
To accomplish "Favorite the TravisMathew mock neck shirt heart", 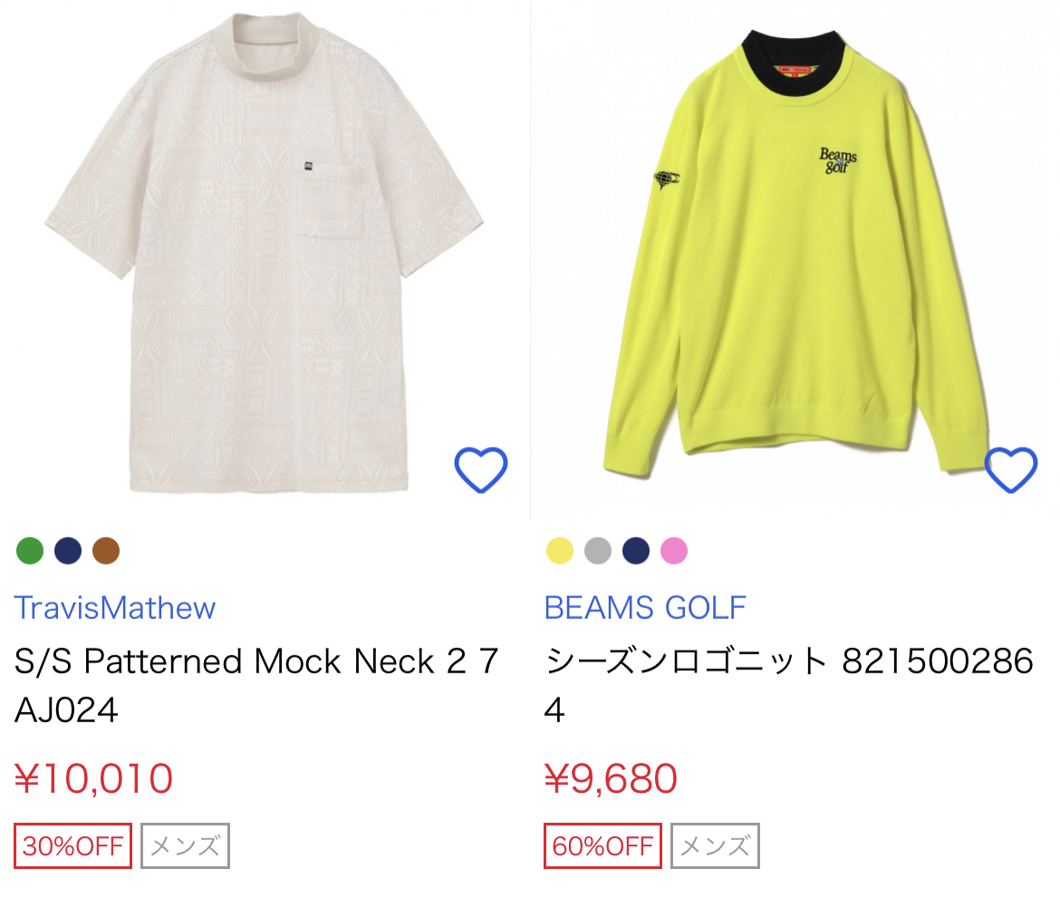I will coord(481,470).
